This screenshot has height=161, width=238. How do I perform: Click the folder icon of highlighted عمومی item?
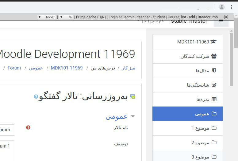tap(214, 114)
